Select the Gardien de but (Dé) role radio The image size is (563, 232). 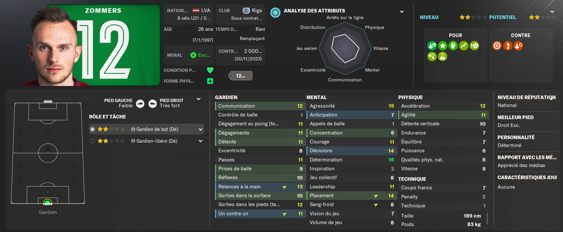tap(93, 129)
